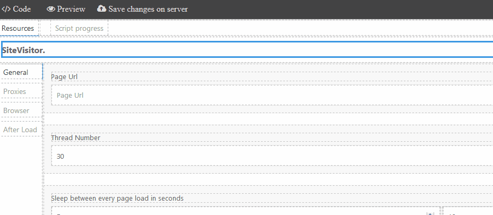This screenshot has height=215, width=493.
Task: Click the SiteVisitor title field
Action: 247,49
